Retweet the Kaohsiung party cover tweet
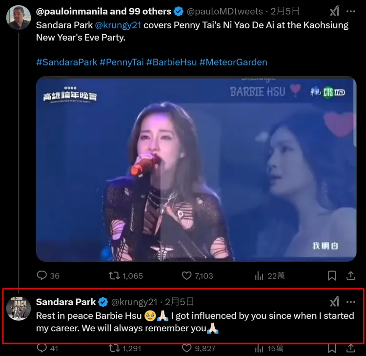The width and height of the screenshot is (366, 356). click(x=114, y=276)
